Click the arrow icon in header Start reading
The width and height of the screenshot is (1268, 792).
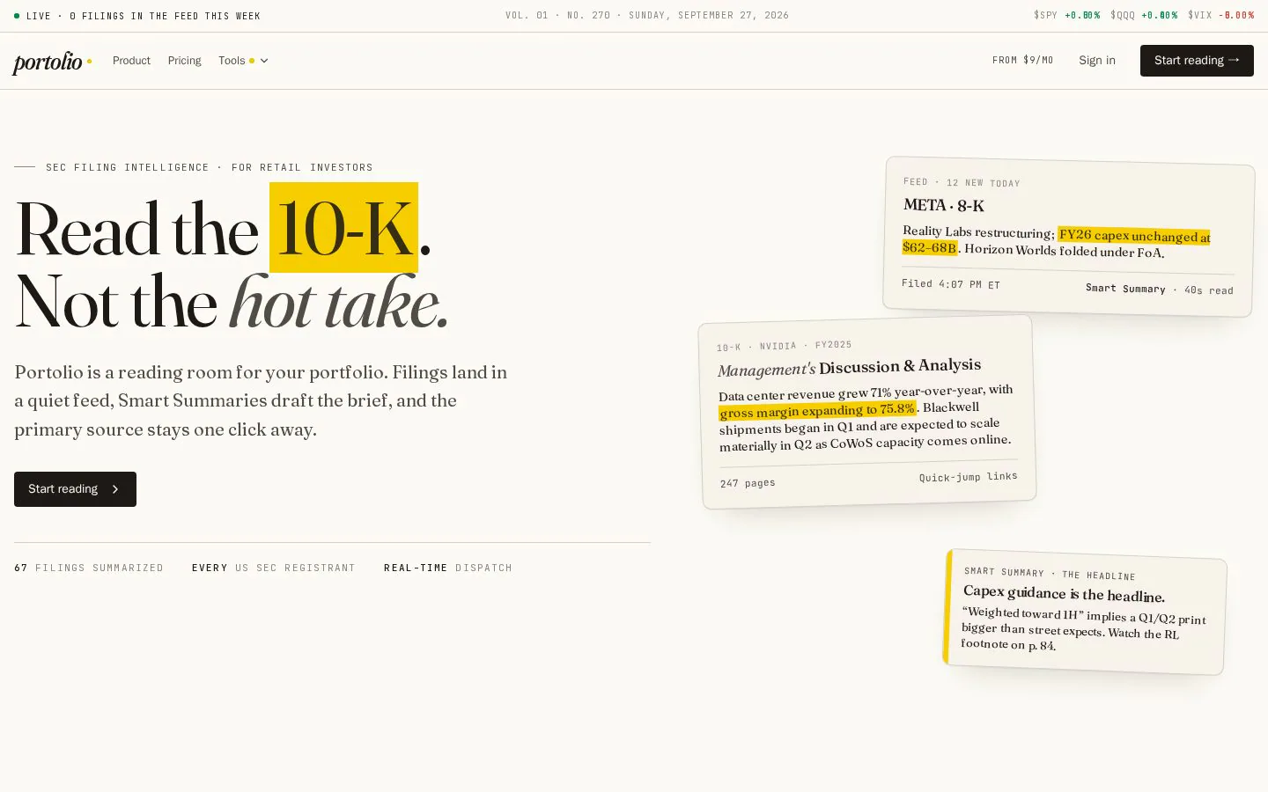1234,60
